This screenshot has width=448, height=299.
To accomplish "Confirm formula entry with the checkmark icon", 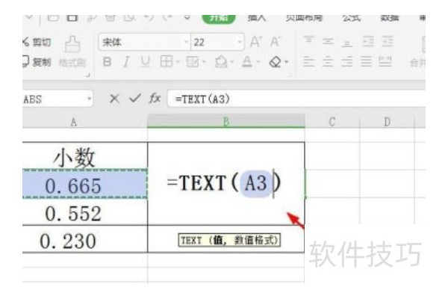I will click(135, 99).
